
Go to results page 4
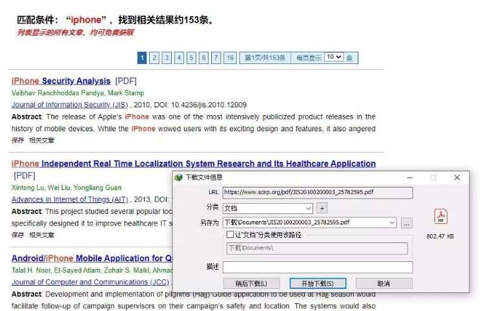coord(179,58)
